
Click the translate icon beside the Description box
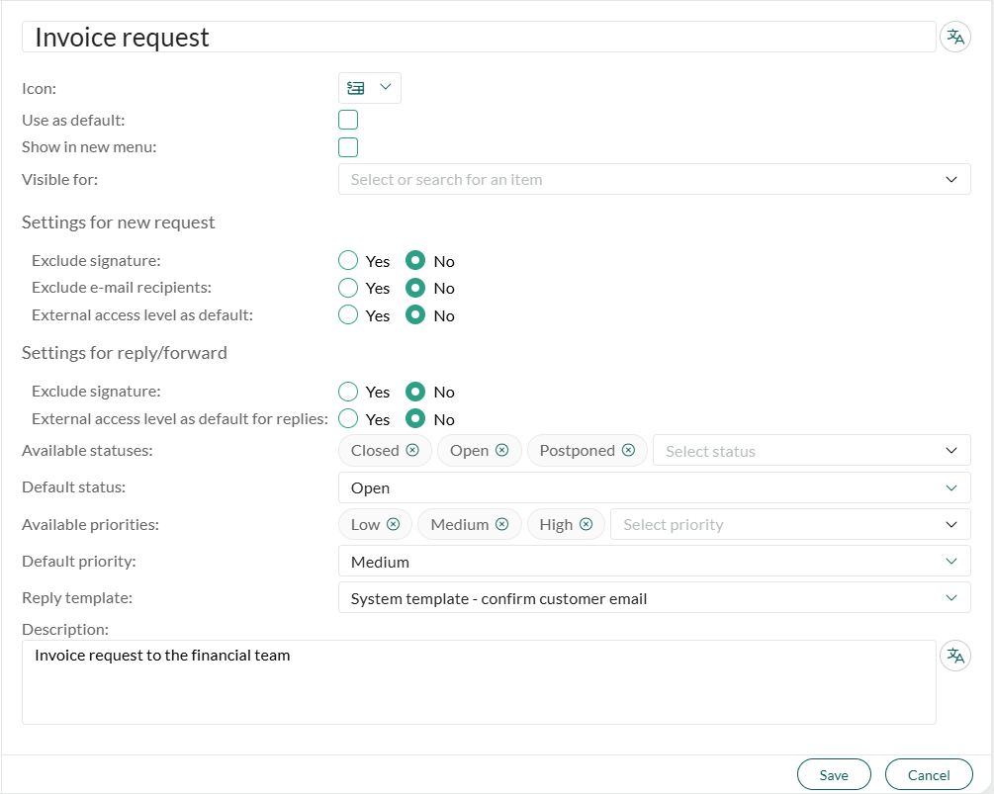954,656
